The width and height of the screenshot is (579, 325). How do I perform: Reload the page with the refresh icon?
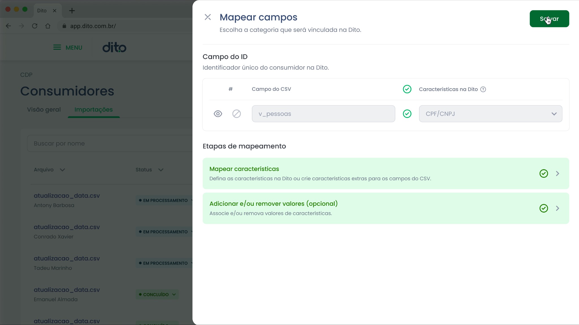click(35, 26)
